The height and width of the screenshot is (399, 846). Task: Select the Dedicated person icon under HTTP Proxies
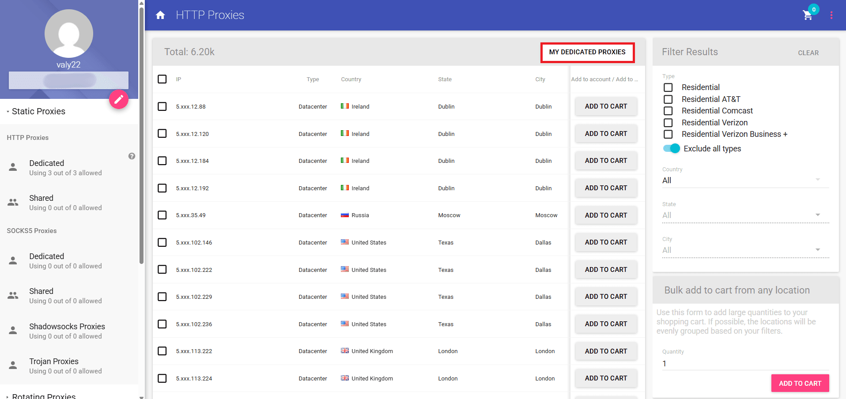point(13,167)
